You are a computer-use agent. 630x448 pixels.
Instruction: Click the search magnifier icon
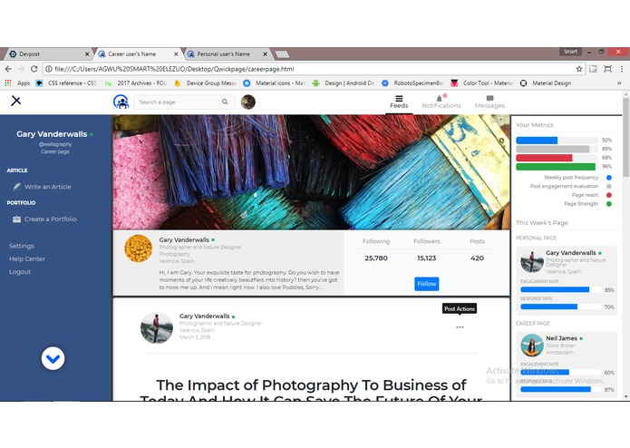pyautogui.click(x=225, y=102)
